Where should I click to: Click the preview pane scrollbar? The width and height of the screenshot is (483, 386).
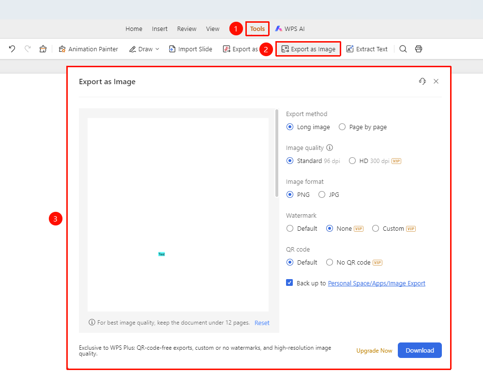(277, 153)
